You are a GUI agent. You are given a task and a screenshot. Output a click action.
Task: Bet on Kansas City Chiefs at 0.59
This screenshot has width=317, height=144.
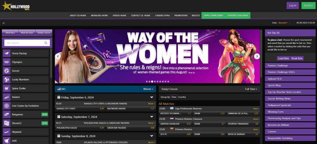tap(80, 109)
